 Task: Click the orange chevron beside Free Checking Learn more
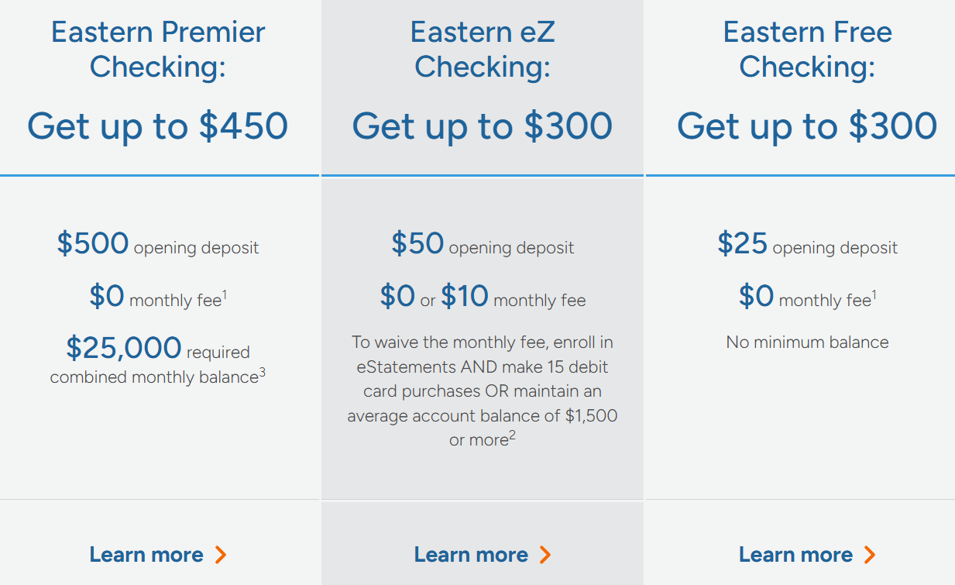click(870, 555)
